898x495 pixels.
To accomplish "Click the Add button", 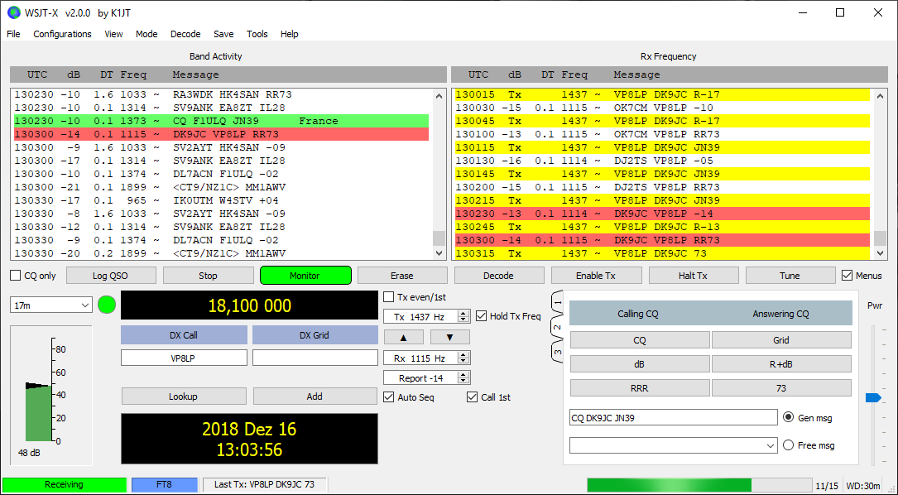I will pyautogui.click(x=315, y=396).
